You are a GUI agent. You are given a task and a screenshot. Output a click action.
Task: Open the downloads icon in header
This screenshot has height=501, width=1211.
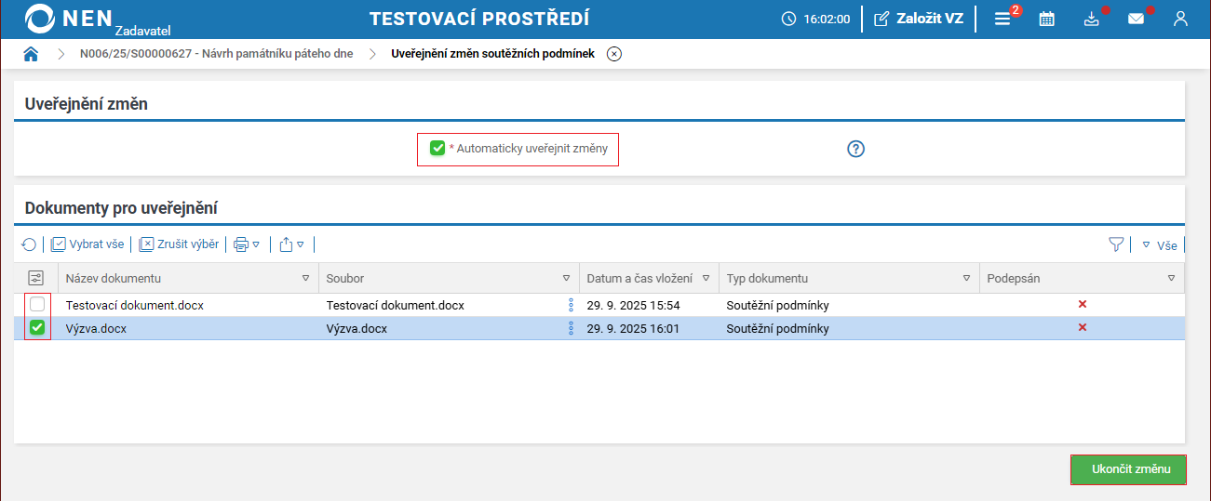(x=1092, y=19)
